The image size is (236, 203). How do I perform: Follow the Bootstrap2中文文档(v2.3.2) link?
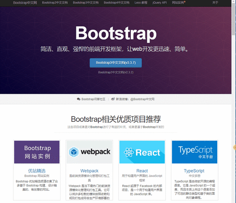[116, 72]
